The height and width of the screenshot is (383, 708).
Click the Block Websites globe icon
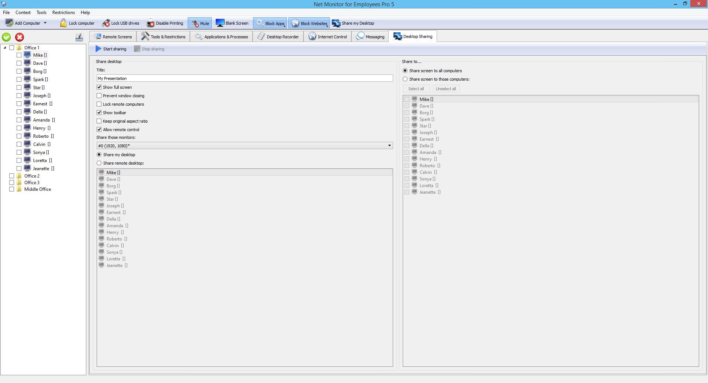pyautogui.click(x=295, y=23)
